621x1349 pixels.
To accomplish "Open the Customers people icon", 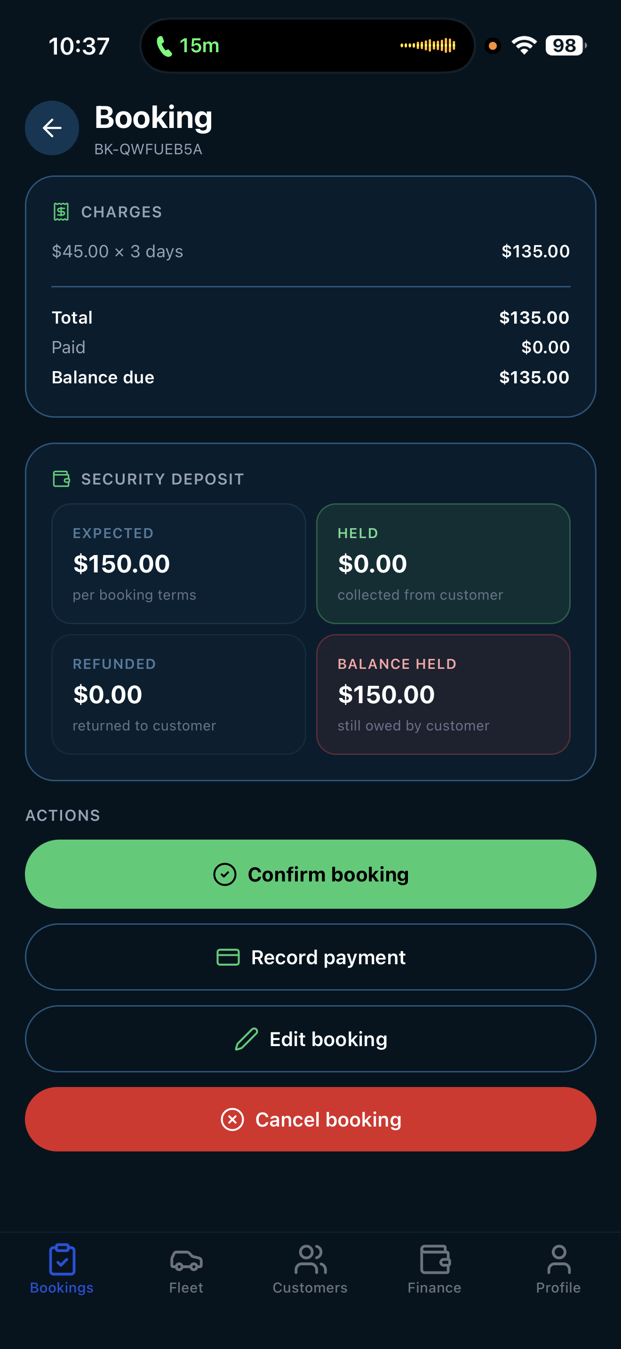I will (x=310, y=1260).
